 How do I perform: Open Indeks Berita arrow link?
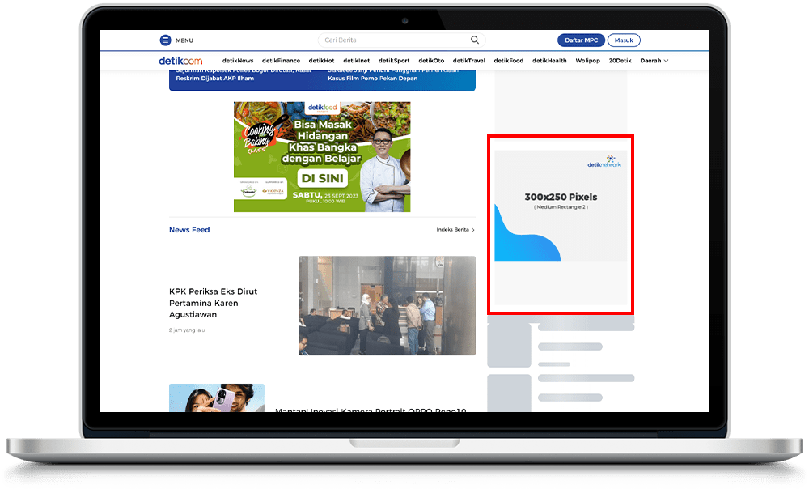[x=455, y=230]
